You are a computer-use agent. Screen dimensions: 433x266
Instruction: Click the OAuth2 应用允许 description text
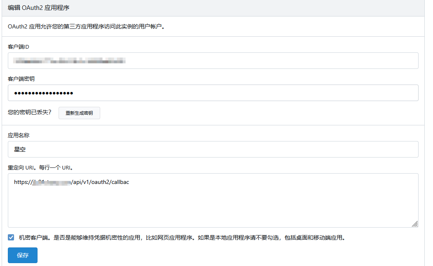[x=87, y=26]
